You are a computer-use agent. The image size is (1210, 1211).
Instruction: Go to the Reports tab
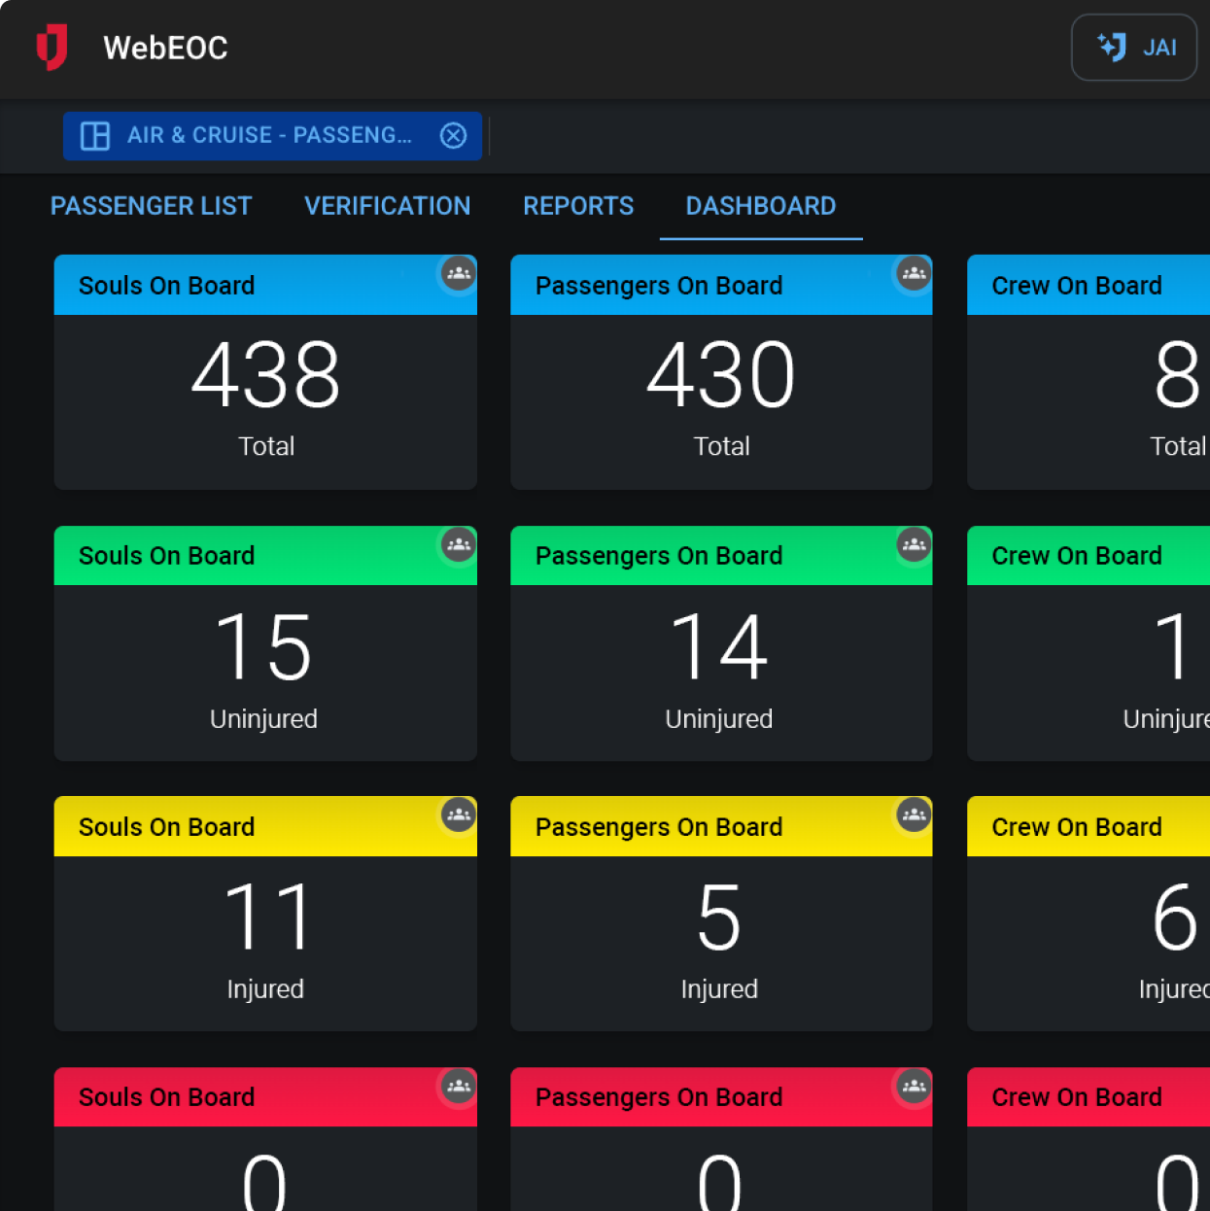(578, 206)
